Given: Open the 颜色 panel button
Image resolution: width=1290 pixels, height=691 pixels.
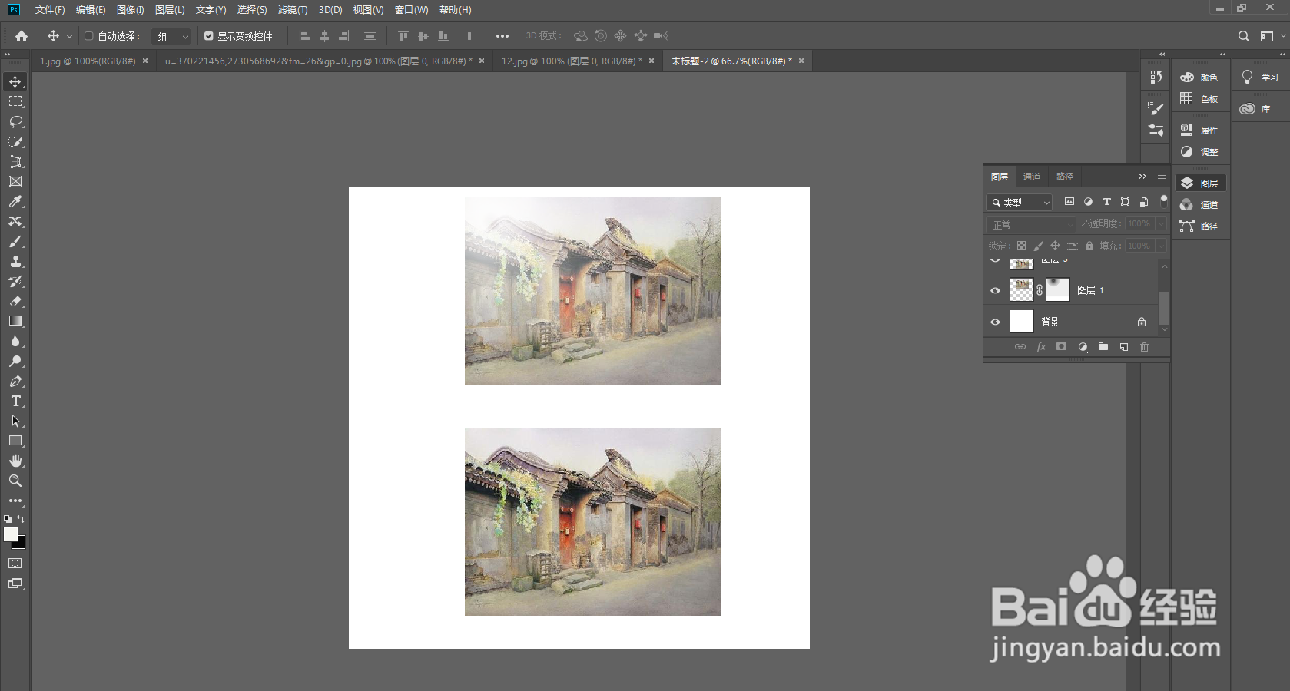Looking at the screenshot, I should tap(1200, 77).
